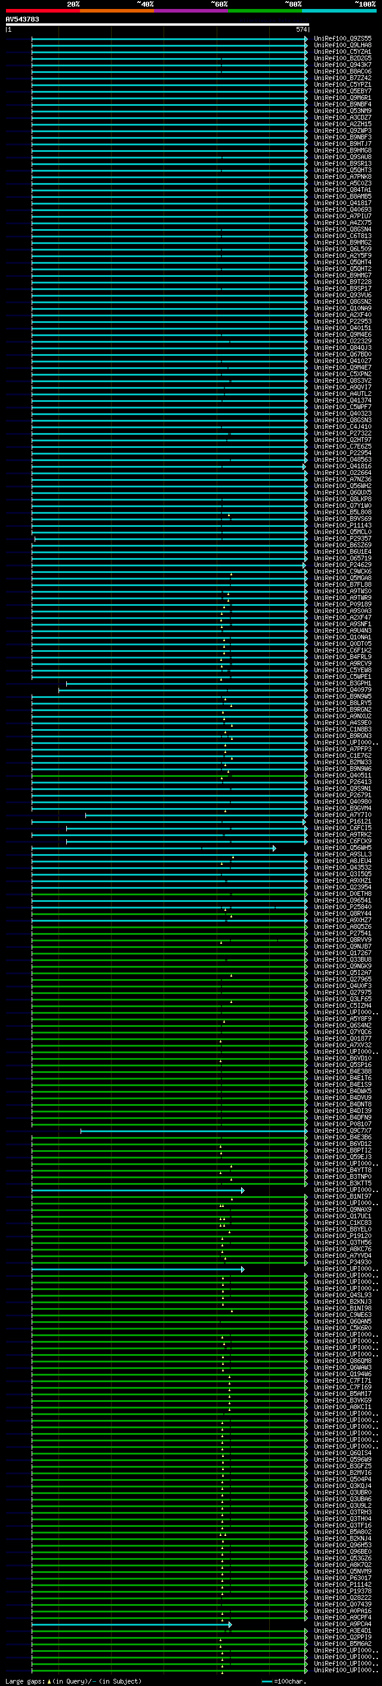Select hit label UniRef100_Q9C7X7
Image resolution: width=382 pixels, height=1686 pixels.
tap(343, 1131)
